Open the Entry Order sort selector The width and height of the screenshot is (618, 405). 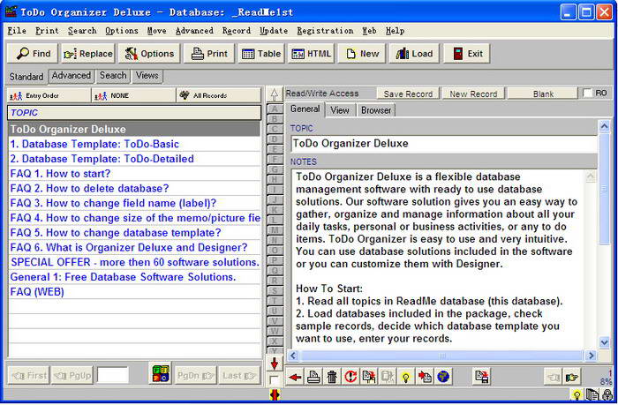[49, 95]
